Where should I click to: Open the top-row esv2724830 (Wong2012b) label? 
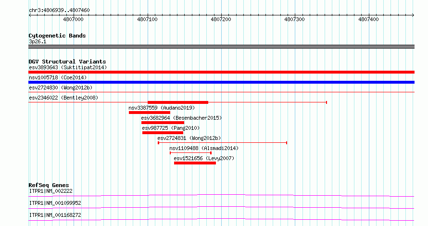click(x=61, y=88)
